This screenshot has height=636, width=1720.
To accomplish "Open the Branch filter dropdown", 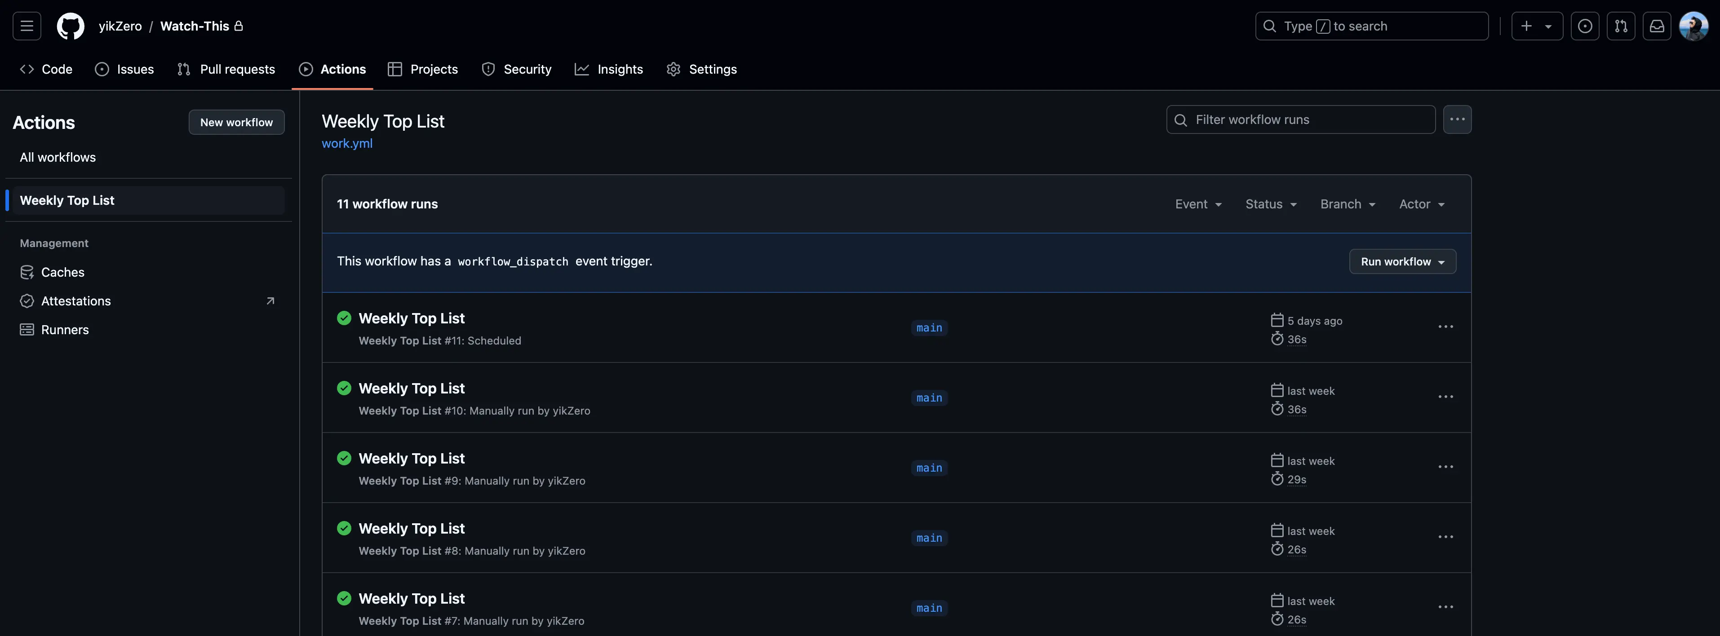I will (1348, 204).
